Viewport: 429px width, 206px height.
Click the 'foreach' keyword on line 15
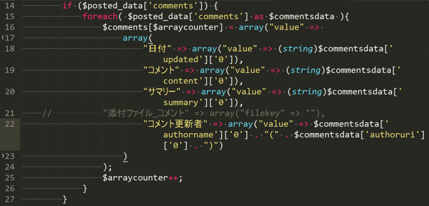(100, 16)
